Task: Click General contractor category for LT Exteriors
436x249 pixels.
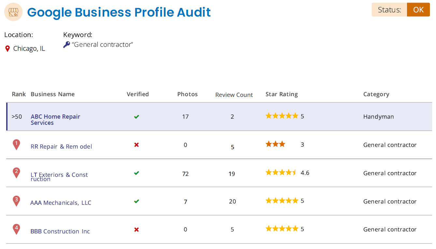Action: 390,173
